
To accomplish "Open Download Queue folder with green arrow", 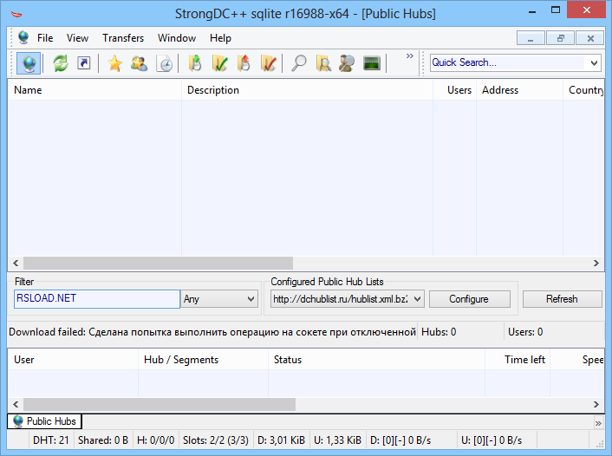I will [x=195, y=63].
